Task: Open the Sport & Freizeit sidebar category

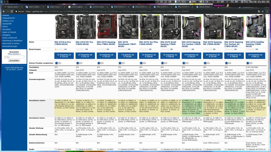Action: point(9,32)
